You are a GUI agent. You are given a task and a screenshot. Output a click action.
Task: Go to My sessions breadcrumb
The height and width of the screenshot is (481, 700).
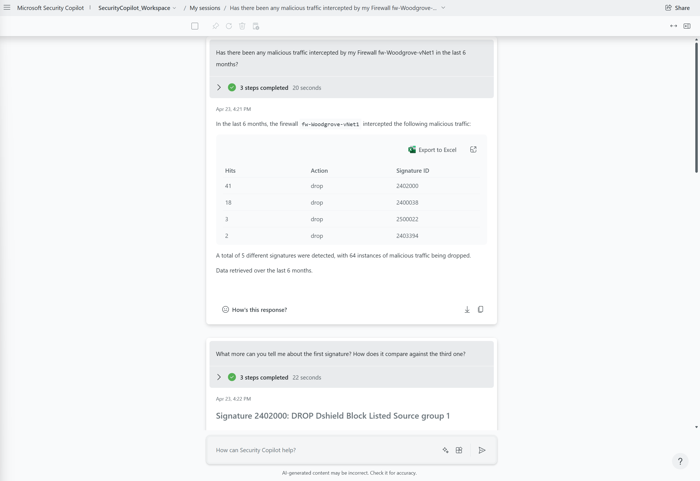pos(205,8)
